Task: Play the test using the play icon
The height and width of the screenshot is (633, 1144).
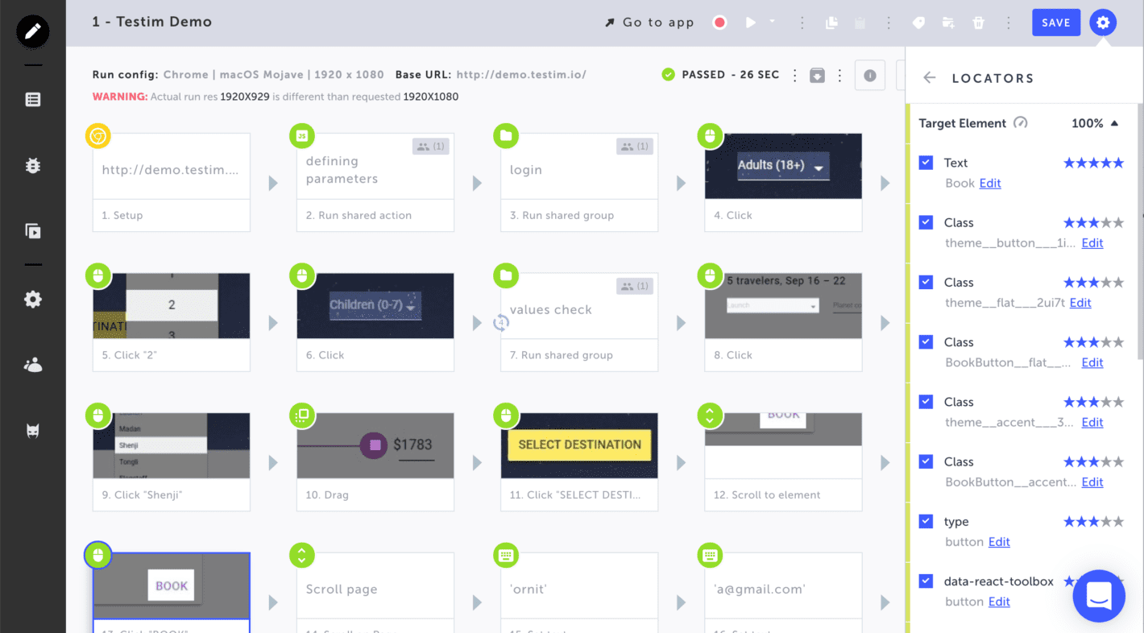Action: point(751,23)
